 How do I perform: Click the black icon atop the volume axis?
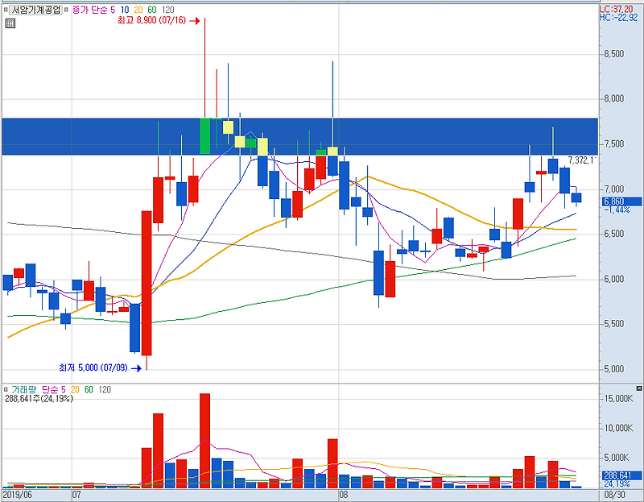[x=638, y=388]
